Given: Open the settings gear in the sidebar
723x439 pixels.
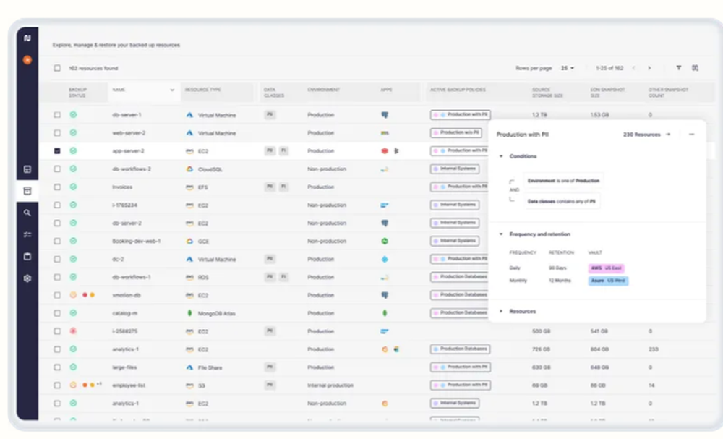Looking at the screenshot, I should click(x=27, y=278).
